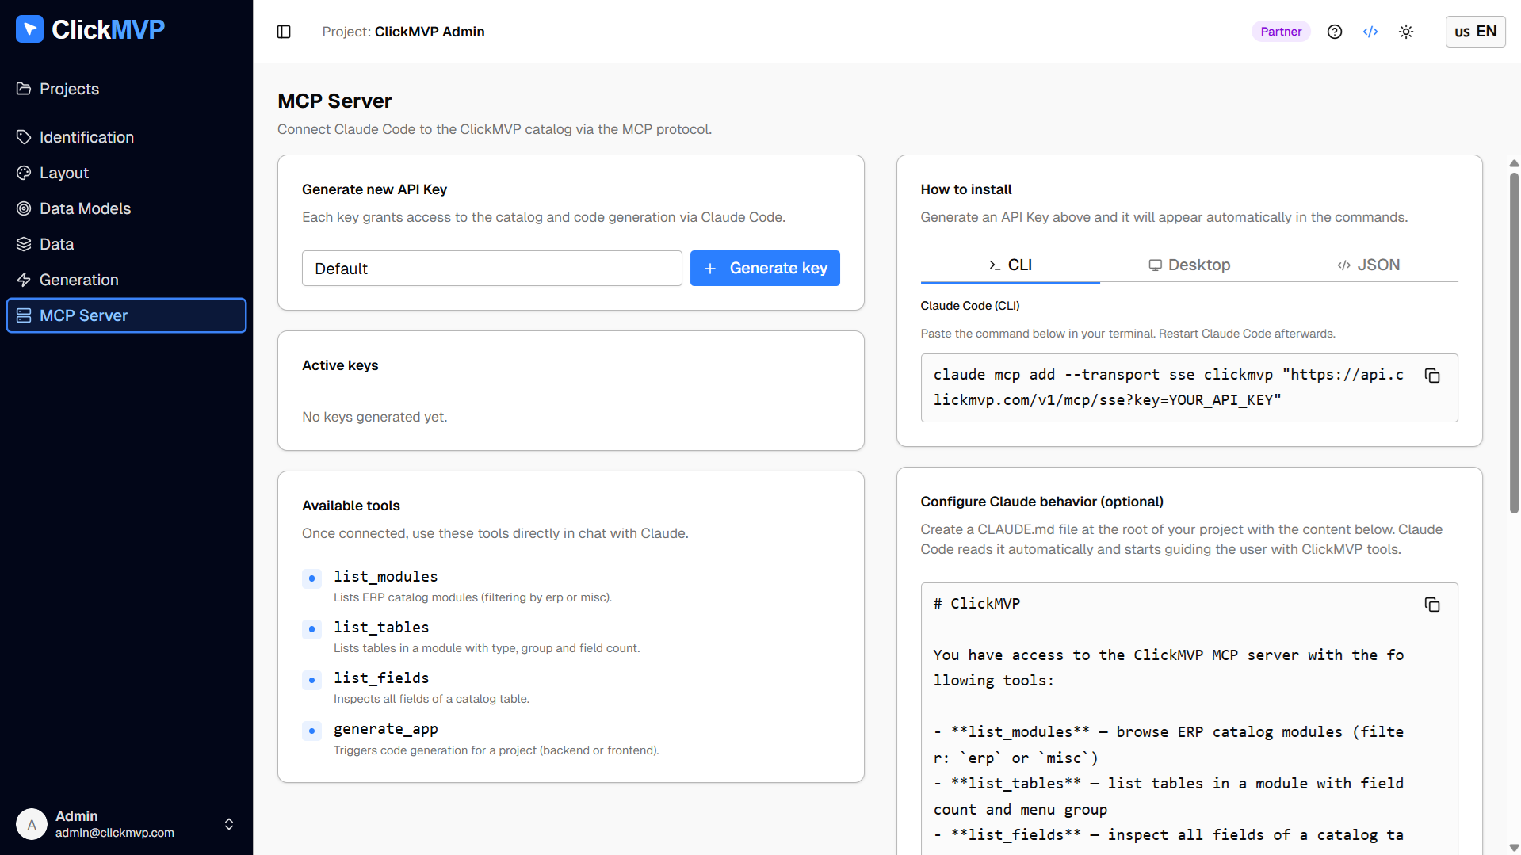The height and width of the screenshot is (855, 1521).
Task: Copy the claude mcp add command
Action: (x=1432, y=376)
